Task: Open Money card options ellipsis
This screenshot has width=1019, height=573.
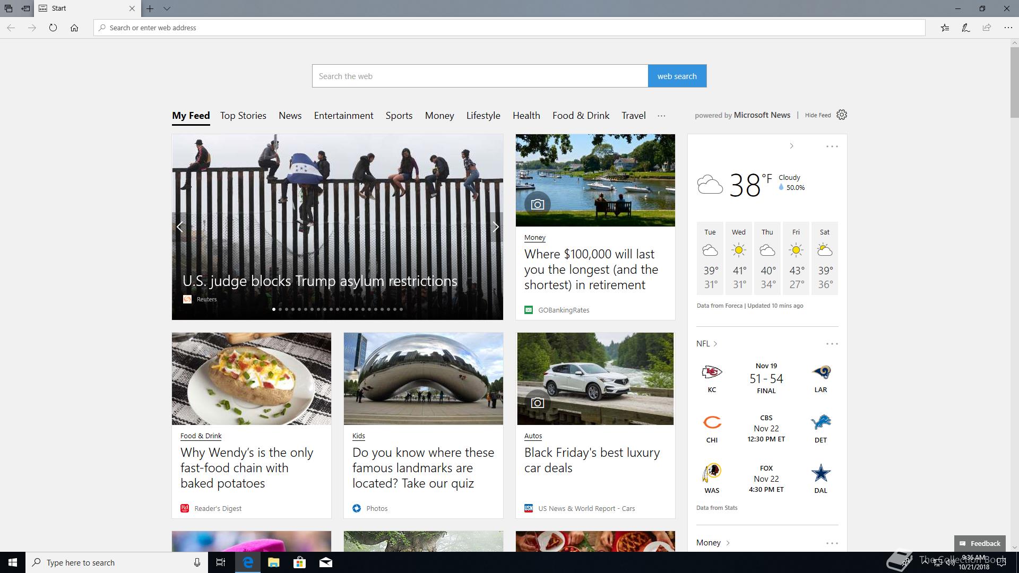Action: coord(832,543)
